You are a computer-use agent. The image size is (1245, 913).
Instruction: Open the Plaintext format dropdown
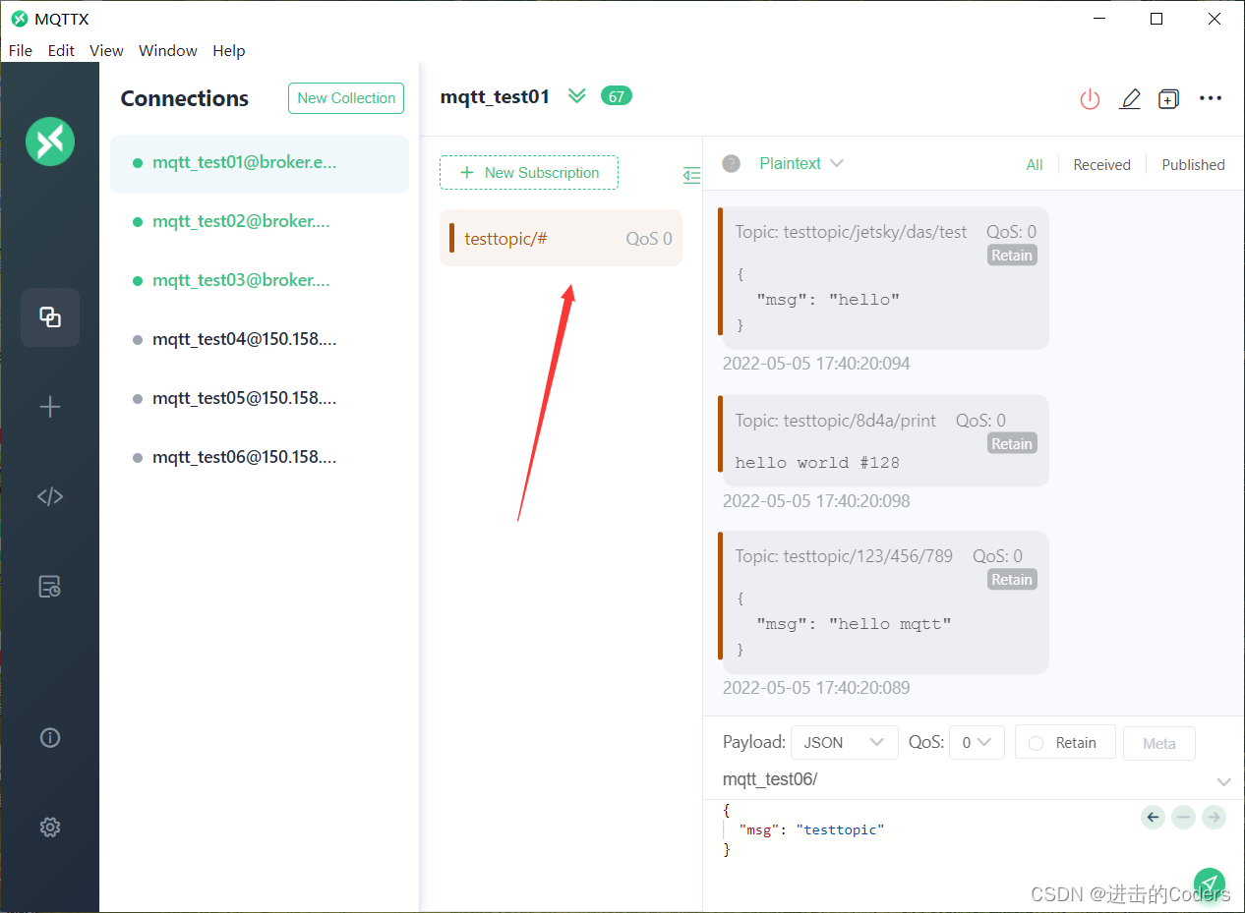point(801,163)
